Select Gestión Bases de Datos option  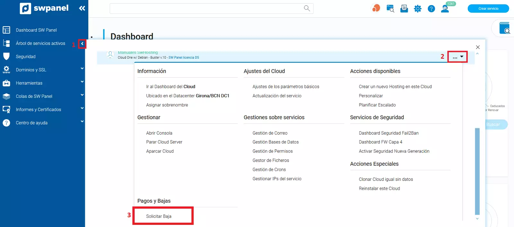point(275,142)
